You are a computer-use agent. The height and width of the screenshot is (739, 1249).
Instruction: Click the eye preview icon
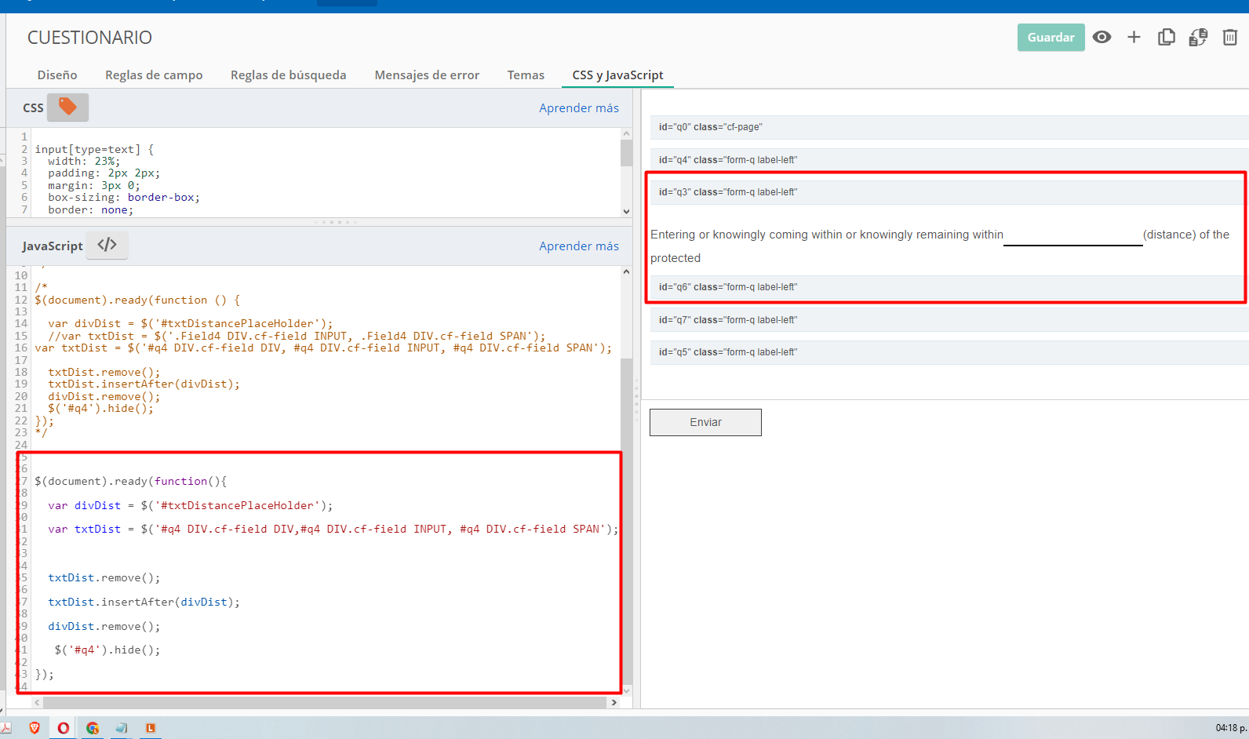(x=1102, y=37)
